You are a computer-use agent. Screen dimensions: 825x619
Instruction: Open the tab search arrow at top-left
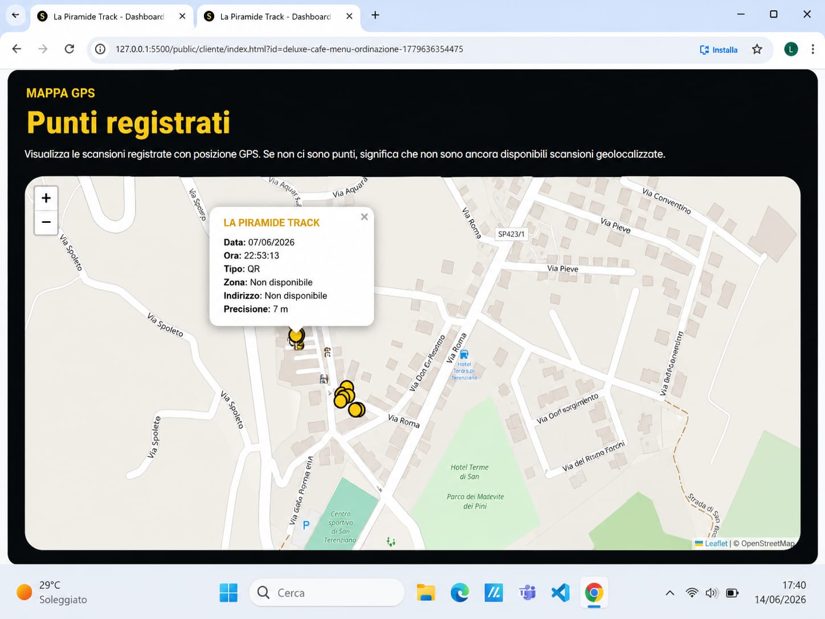(15, 15)
